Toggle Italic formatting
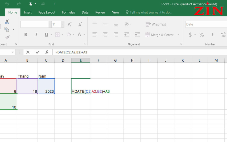The height and width of the screenshot is (142, 227). (36, 35)
